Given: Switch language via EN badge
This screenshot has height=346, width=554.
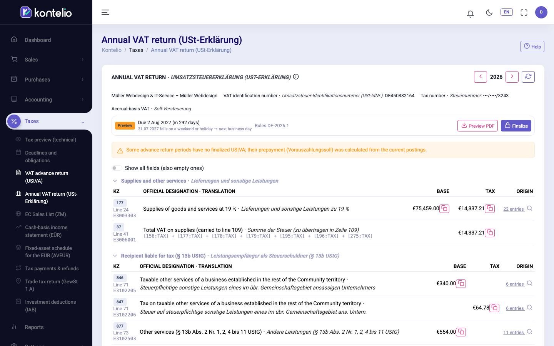Looking at the screenshot, I should (506, 12).
